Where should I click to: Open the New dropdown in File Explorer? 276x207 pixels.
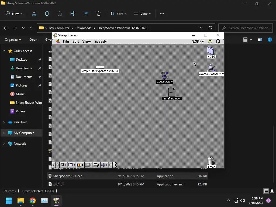(14, 13)
